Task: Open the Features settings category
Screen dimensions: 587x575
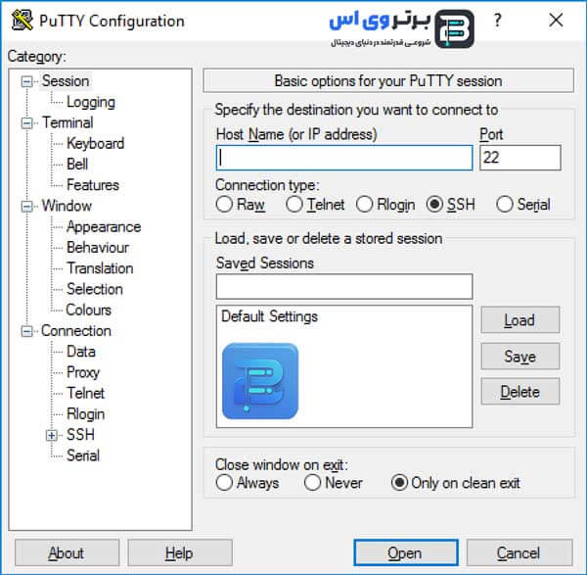Action: (x=93, y=185)
